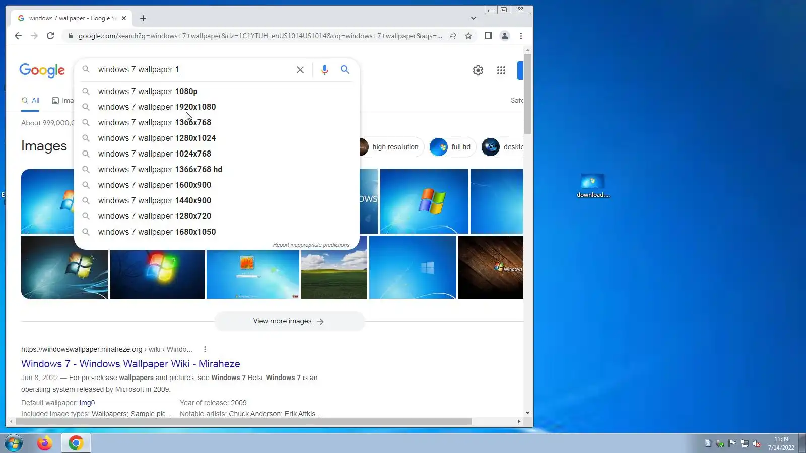Choose suggestion windows 7 wallpaper 1080p
806x453 pixels.
[217, 91]
